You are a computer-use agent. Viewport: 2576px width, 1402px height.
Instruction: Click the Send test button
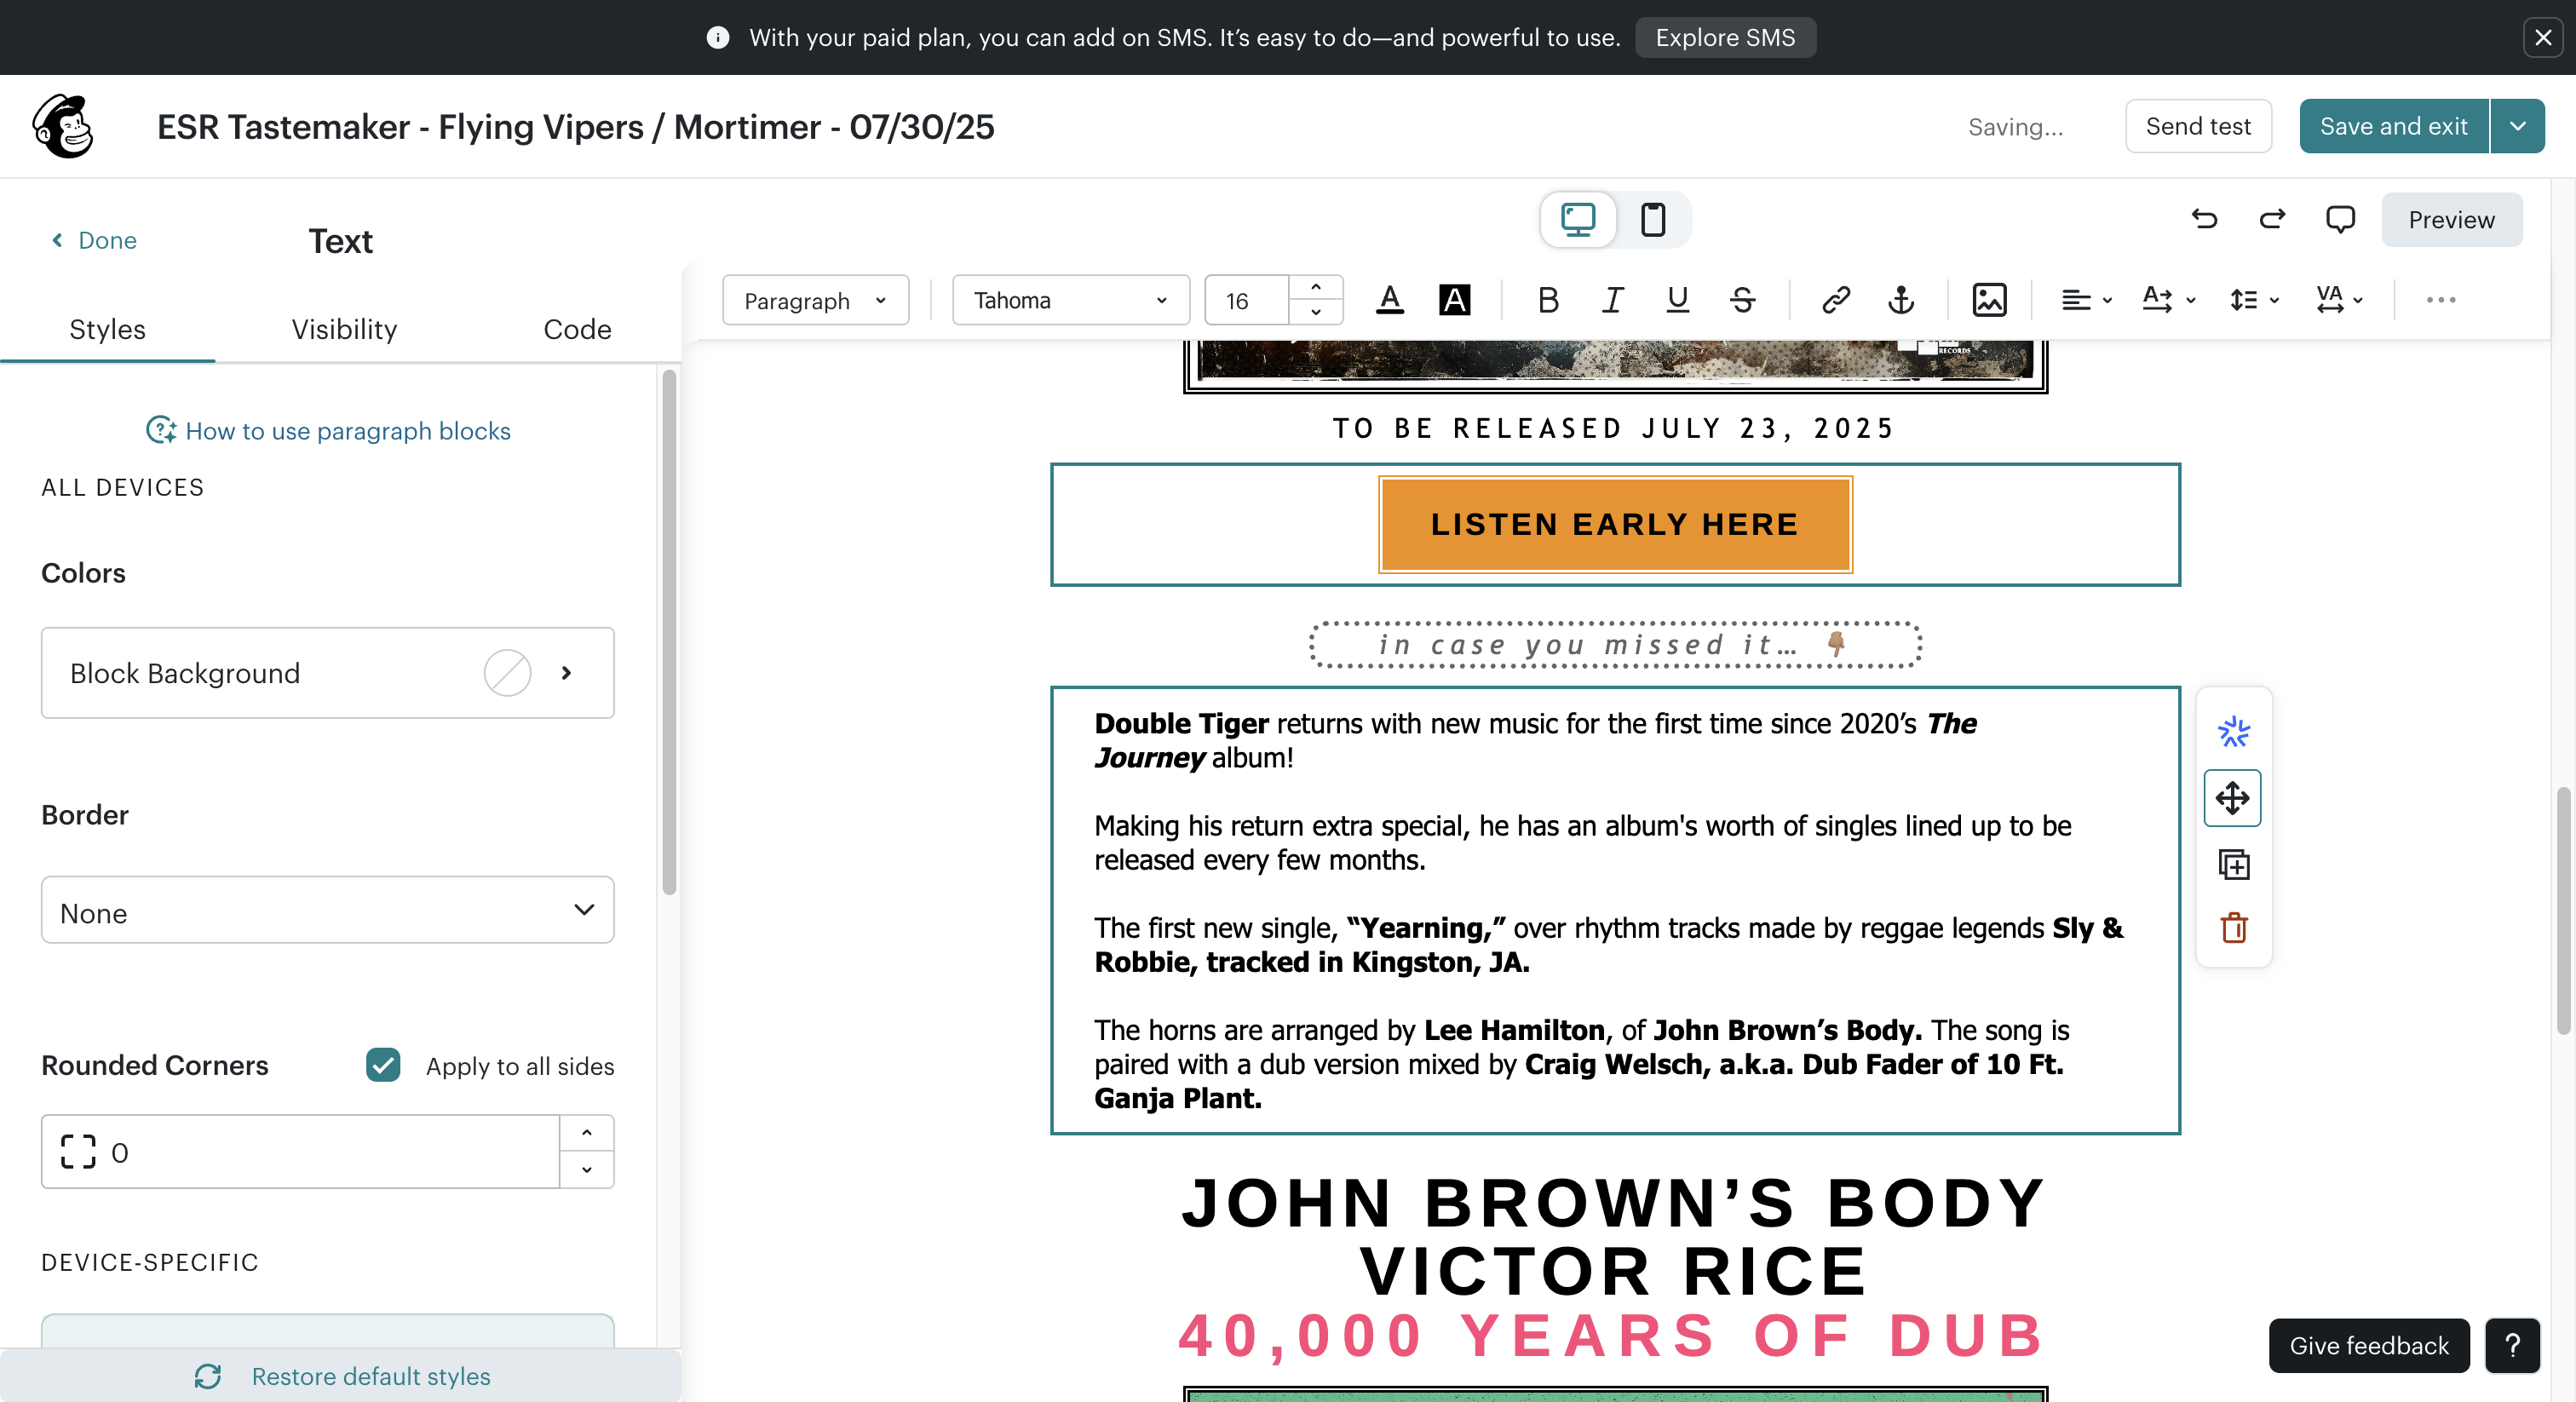[x=2198, y=126]
